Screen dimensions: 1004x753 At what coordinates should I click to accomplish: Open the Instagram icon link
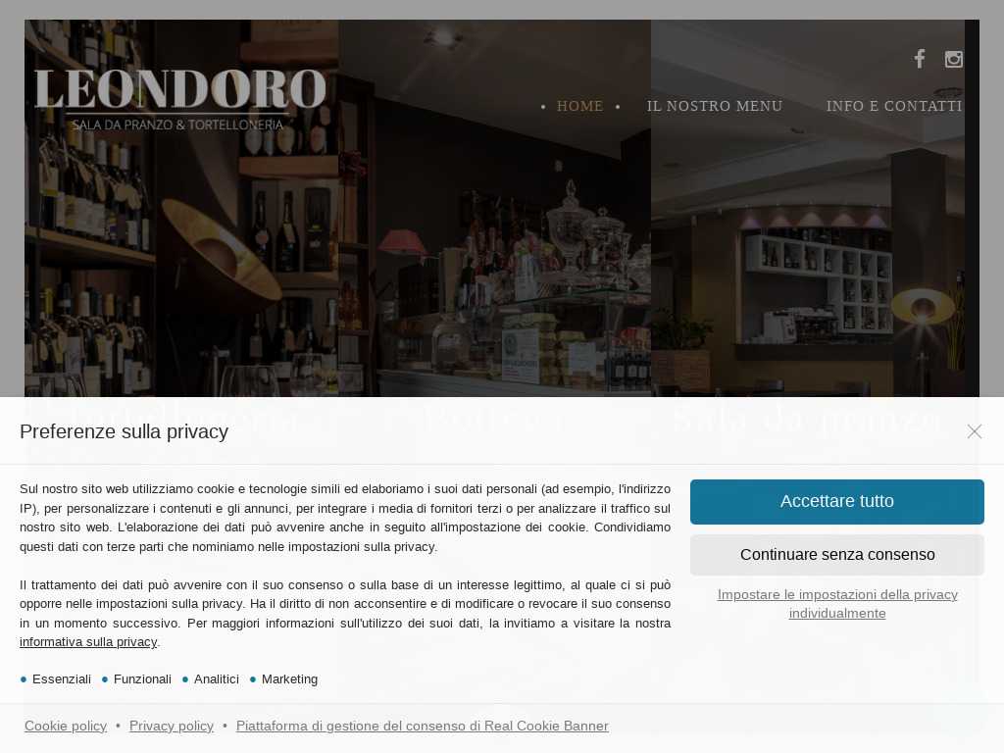(x=953, y=59)
